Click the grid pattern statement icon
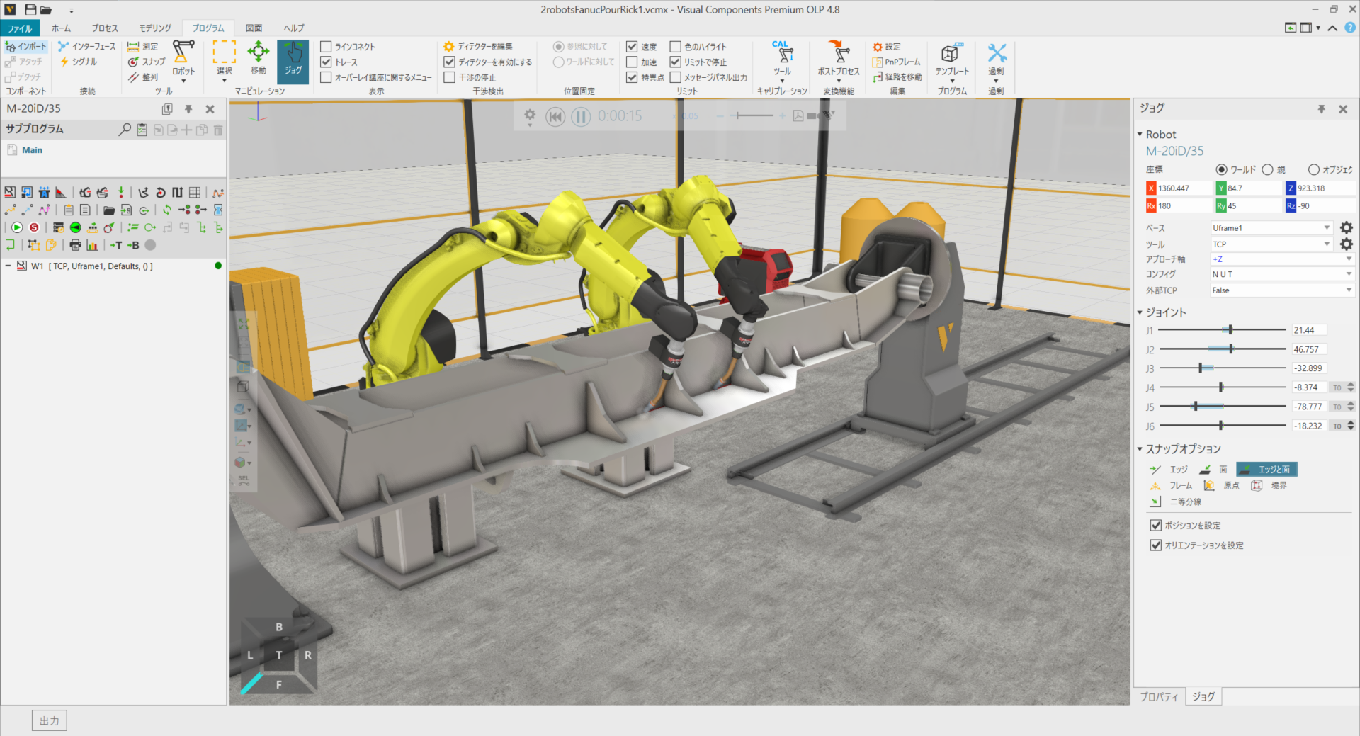 point(195,192)
